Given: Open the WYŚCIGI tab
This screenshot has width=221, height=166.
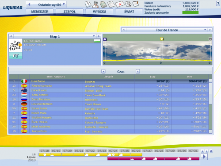Looking at the screenshot, I should tap(99, 12).
